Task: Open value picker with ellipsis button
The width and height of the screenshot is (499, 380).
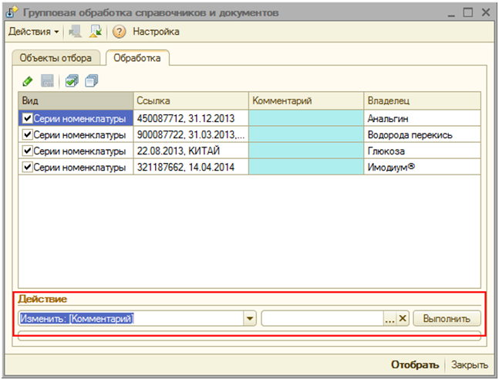Action: tap(389, 318)
